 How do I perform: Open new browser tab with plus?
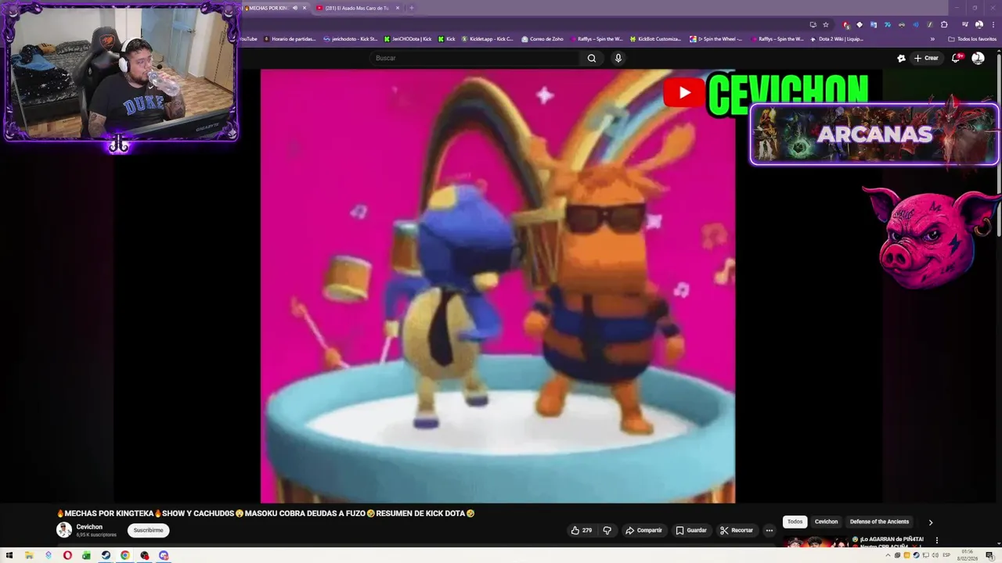tap(411, 8)
